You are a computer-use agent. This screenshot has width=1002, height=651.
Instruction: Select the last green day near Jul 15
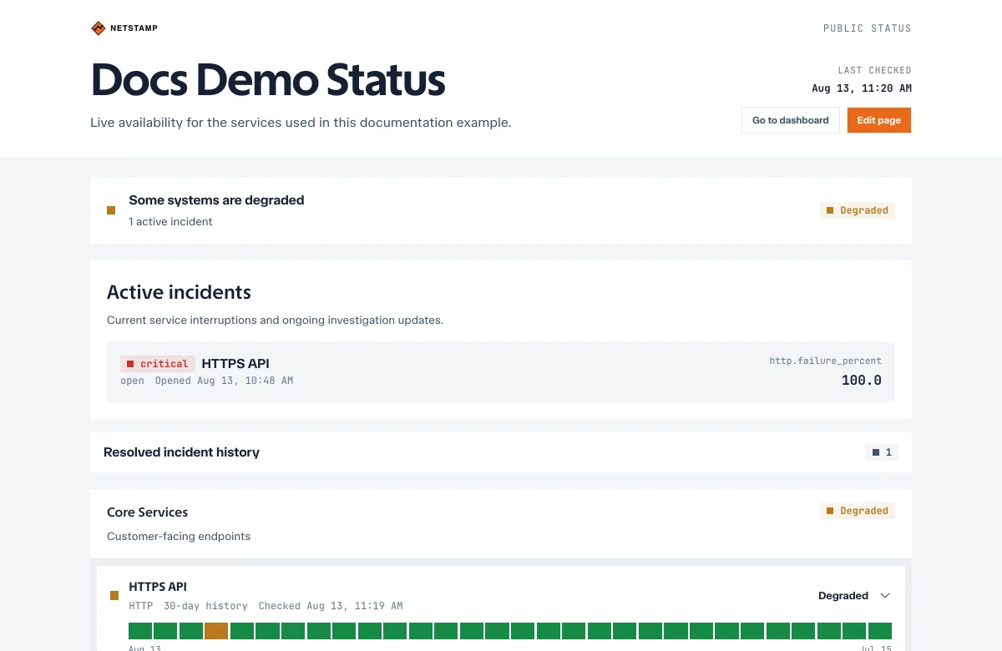tap(880, 631)
